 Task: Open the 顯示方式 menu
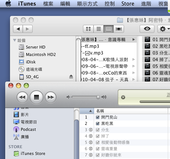click(87, 4)
